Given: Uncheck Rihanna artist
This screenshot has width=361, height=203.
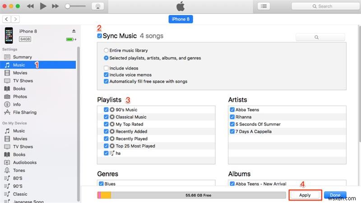Looking at the screenshot, I should pyautogui.click(x=232, y=117).
